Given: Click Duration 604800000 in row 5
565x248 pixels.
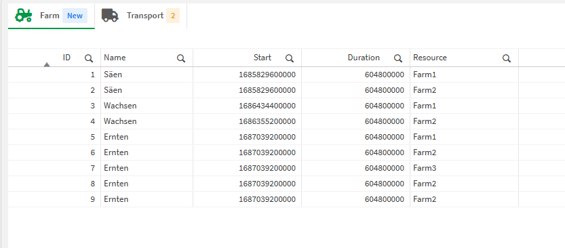Looking at the screenshot, I should [384, 137].
